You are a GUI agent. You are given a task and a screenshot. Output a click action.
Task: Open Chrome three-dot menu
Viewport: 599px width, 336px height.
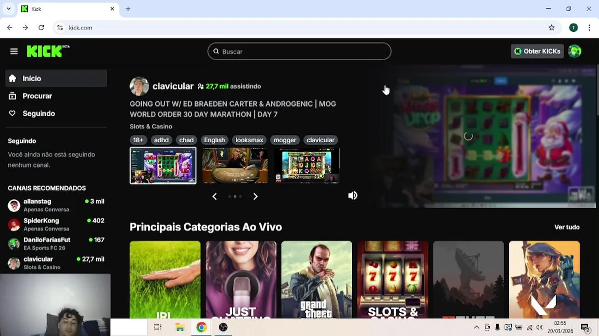(590, 28)
